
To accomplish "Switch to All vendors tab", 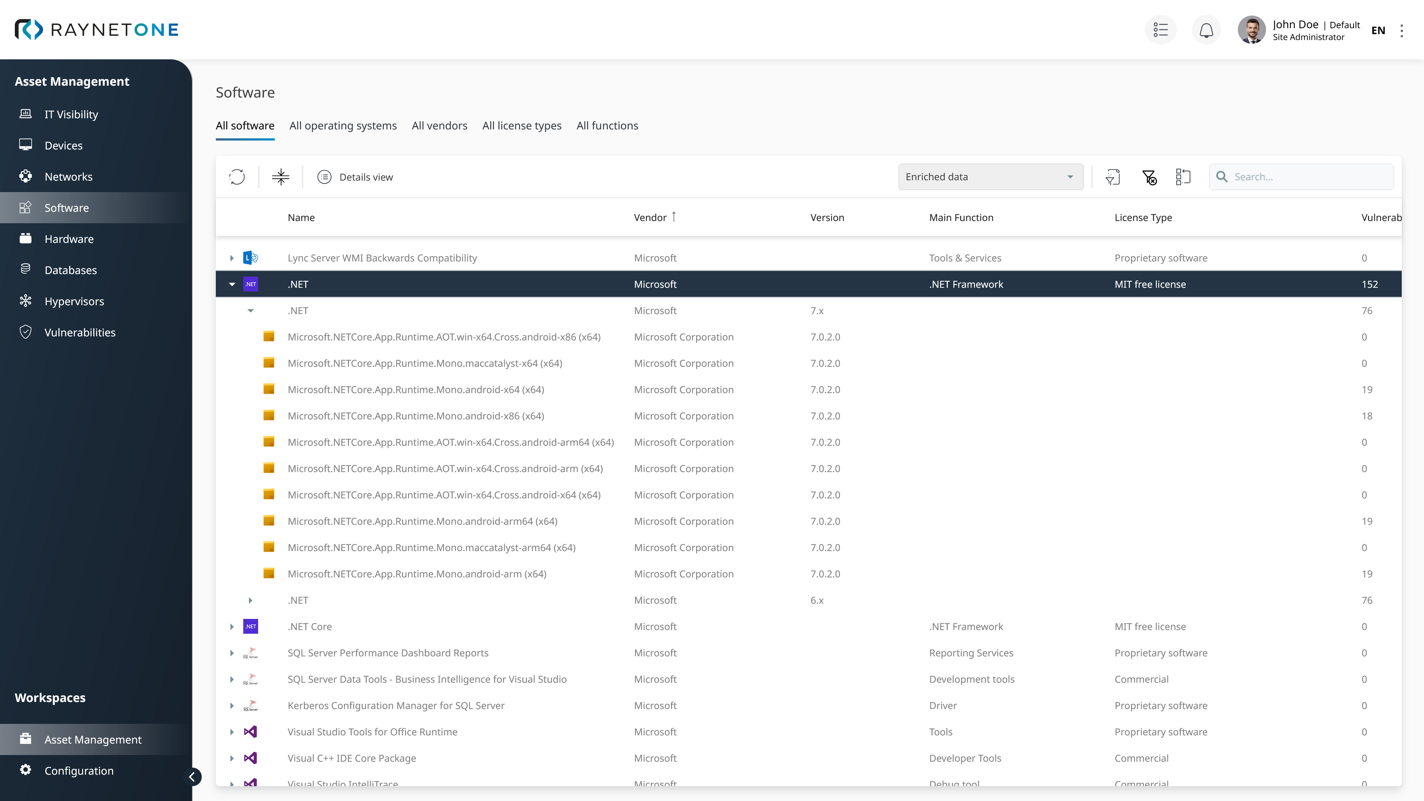I will (439, 125).
